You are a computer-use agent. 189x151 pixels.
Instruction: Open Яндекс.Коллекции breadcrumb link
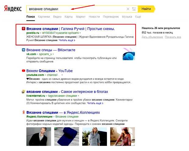point(39,117)
